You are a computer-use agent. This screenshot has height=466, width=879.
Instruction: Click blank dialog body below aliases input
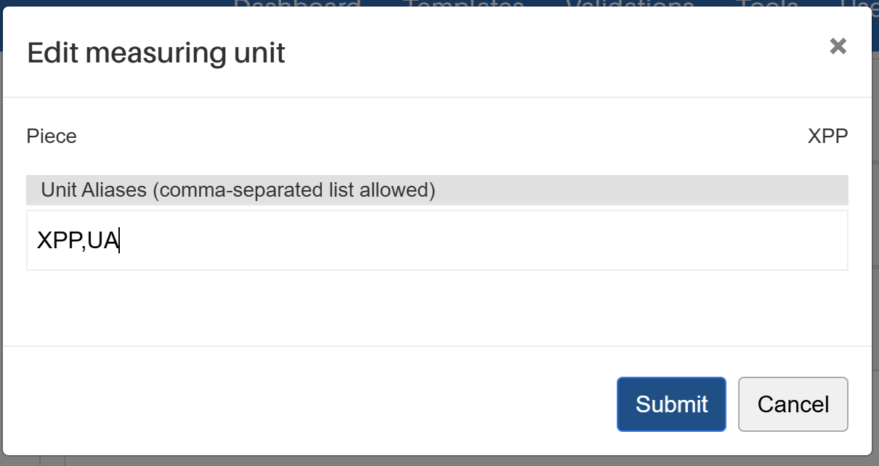(x=436, y=308)
